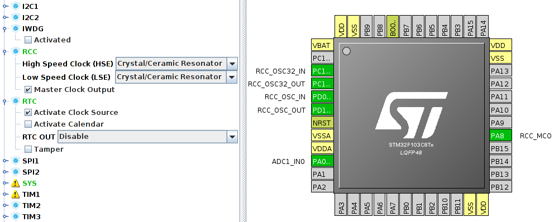Collapse the RTC tree node
554x222 pixels.
(4, 102)
